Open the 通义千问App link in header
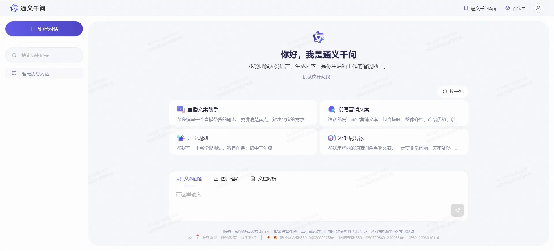554x251 pixels. click(x=481, y=8)
